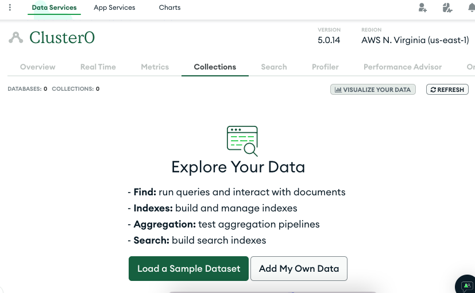475x293 pixels.
Task: Click the invite user icon
Action: 423,7
